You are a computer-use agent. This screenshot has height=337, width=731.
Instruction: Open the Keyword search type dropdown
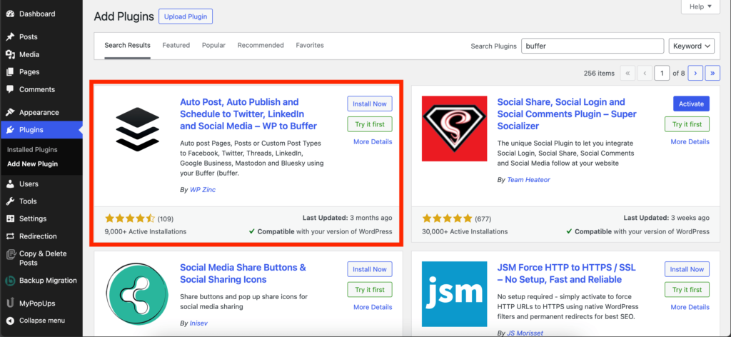pos(692,46)
